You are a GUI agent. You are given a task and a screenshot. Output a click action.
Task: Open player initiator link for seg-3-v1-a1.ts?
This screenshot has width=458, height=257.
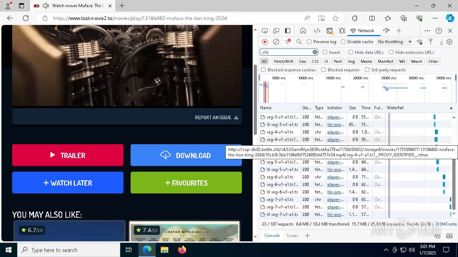point(335,117)
